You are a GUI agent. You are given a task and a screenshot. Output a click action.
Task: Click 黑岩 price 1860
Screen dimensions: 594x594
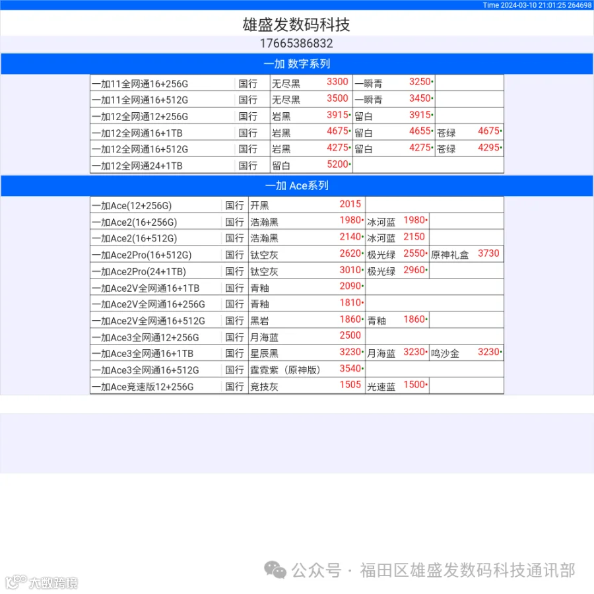tap(351, 319)
